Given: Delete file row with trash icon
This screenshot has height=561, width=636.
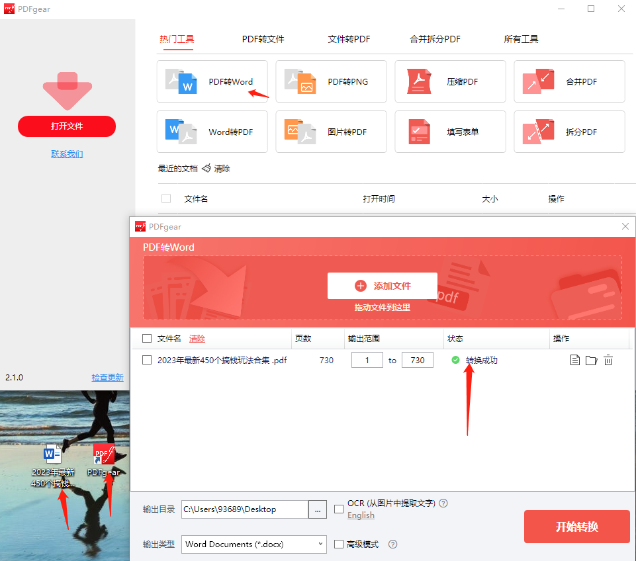Looking at the screenshot, I should (608, 360).
